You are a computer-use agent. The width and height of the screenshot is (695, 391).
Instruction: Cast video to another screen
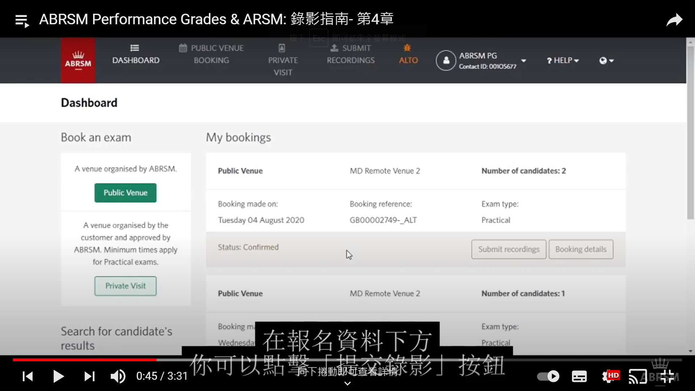637,377
